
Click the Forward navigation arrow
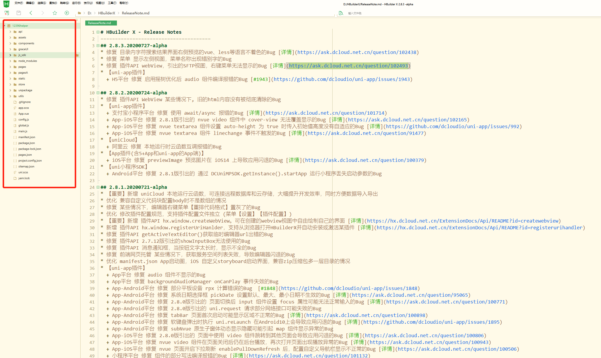[43, 13]
